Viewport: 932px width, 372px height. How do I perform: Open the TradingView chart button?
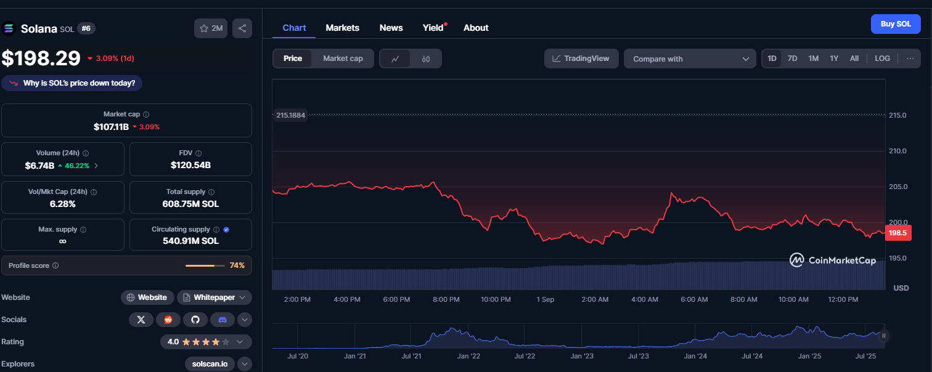(x=581, y=59)
